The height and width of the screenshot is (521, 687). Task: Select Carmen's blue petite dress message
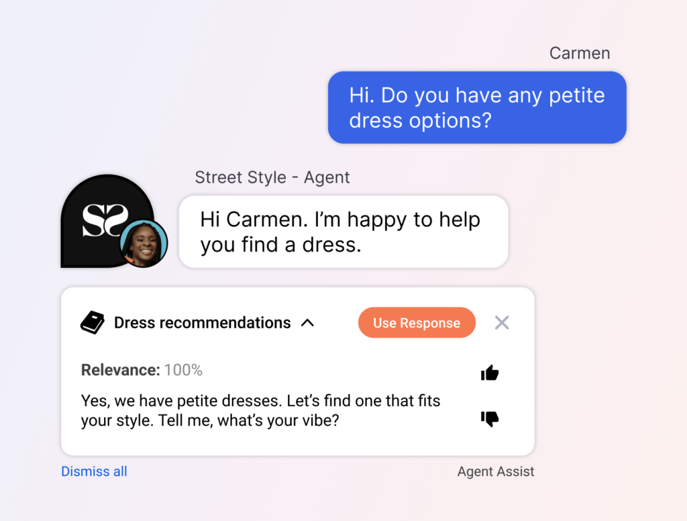(476, 107)
